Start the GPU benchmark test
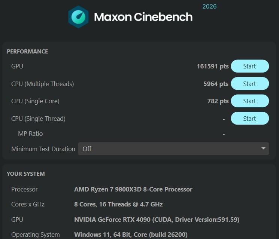 [x=249, y=66]
